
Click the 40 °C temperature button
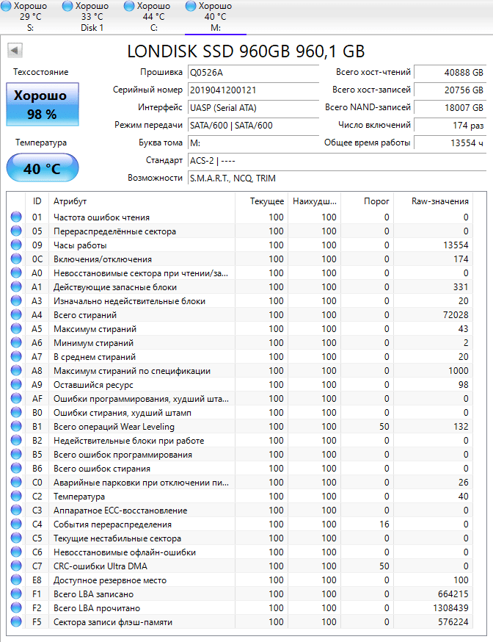[x=42, y=168]
